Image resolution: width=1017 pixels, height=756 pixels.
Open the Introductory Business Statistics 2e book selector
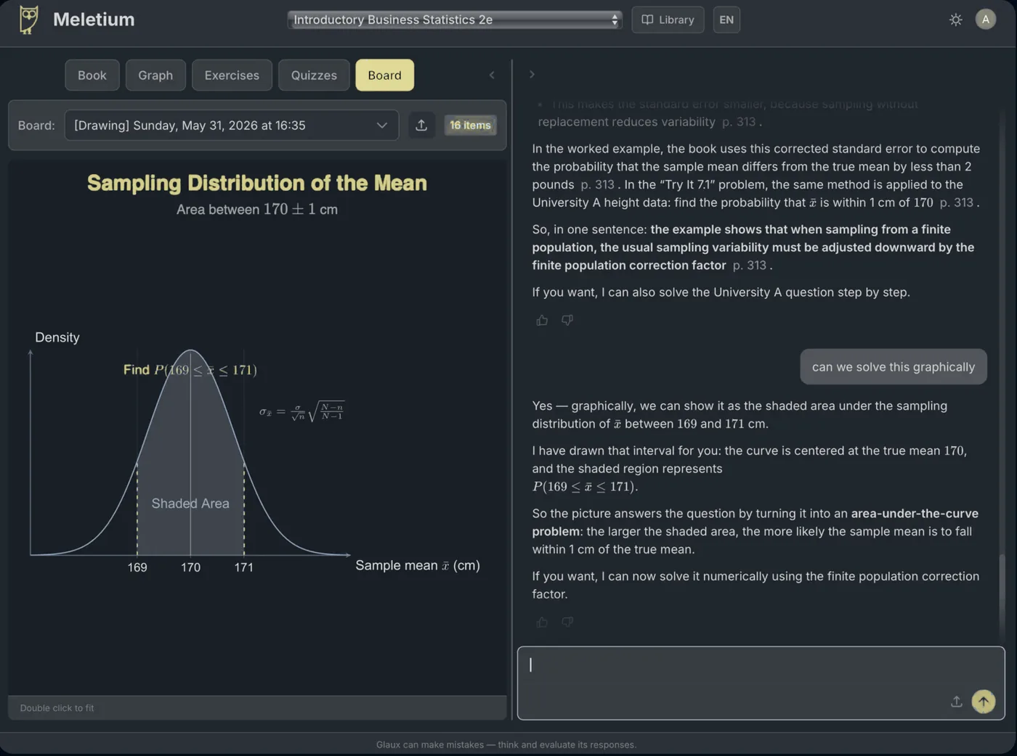(455, 20)
